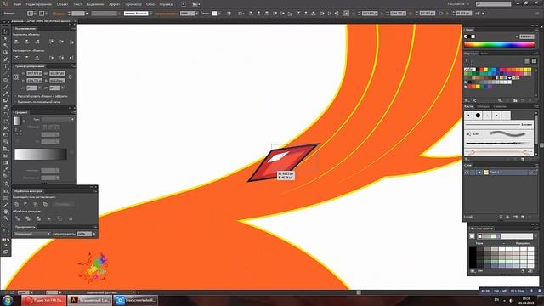Open the Arrange Documents dropdown in the menu bar

tap(196, 4)
